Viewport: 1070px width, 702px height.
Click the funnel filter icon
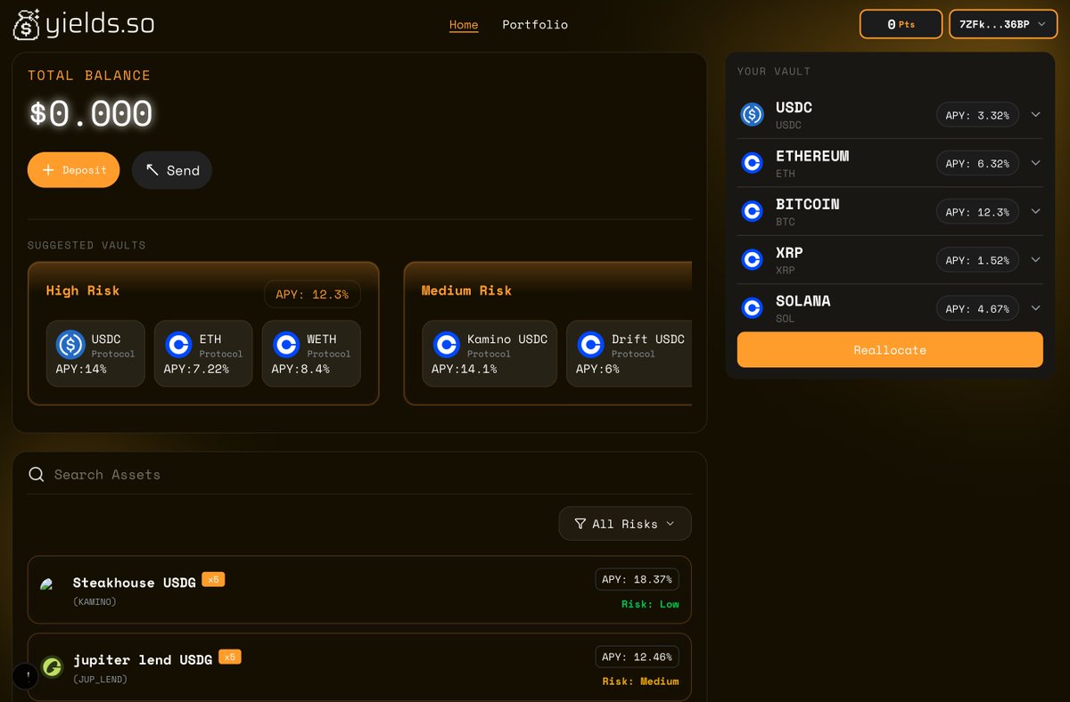pos(580,524)
